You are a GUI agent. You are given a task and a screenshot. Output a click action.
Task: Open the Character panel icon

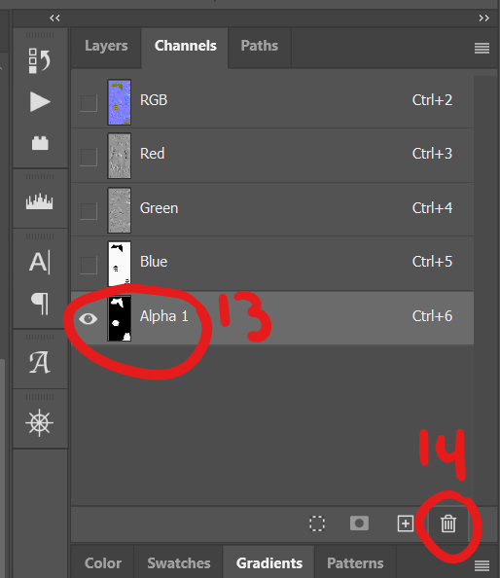click(x=40, y=263)
